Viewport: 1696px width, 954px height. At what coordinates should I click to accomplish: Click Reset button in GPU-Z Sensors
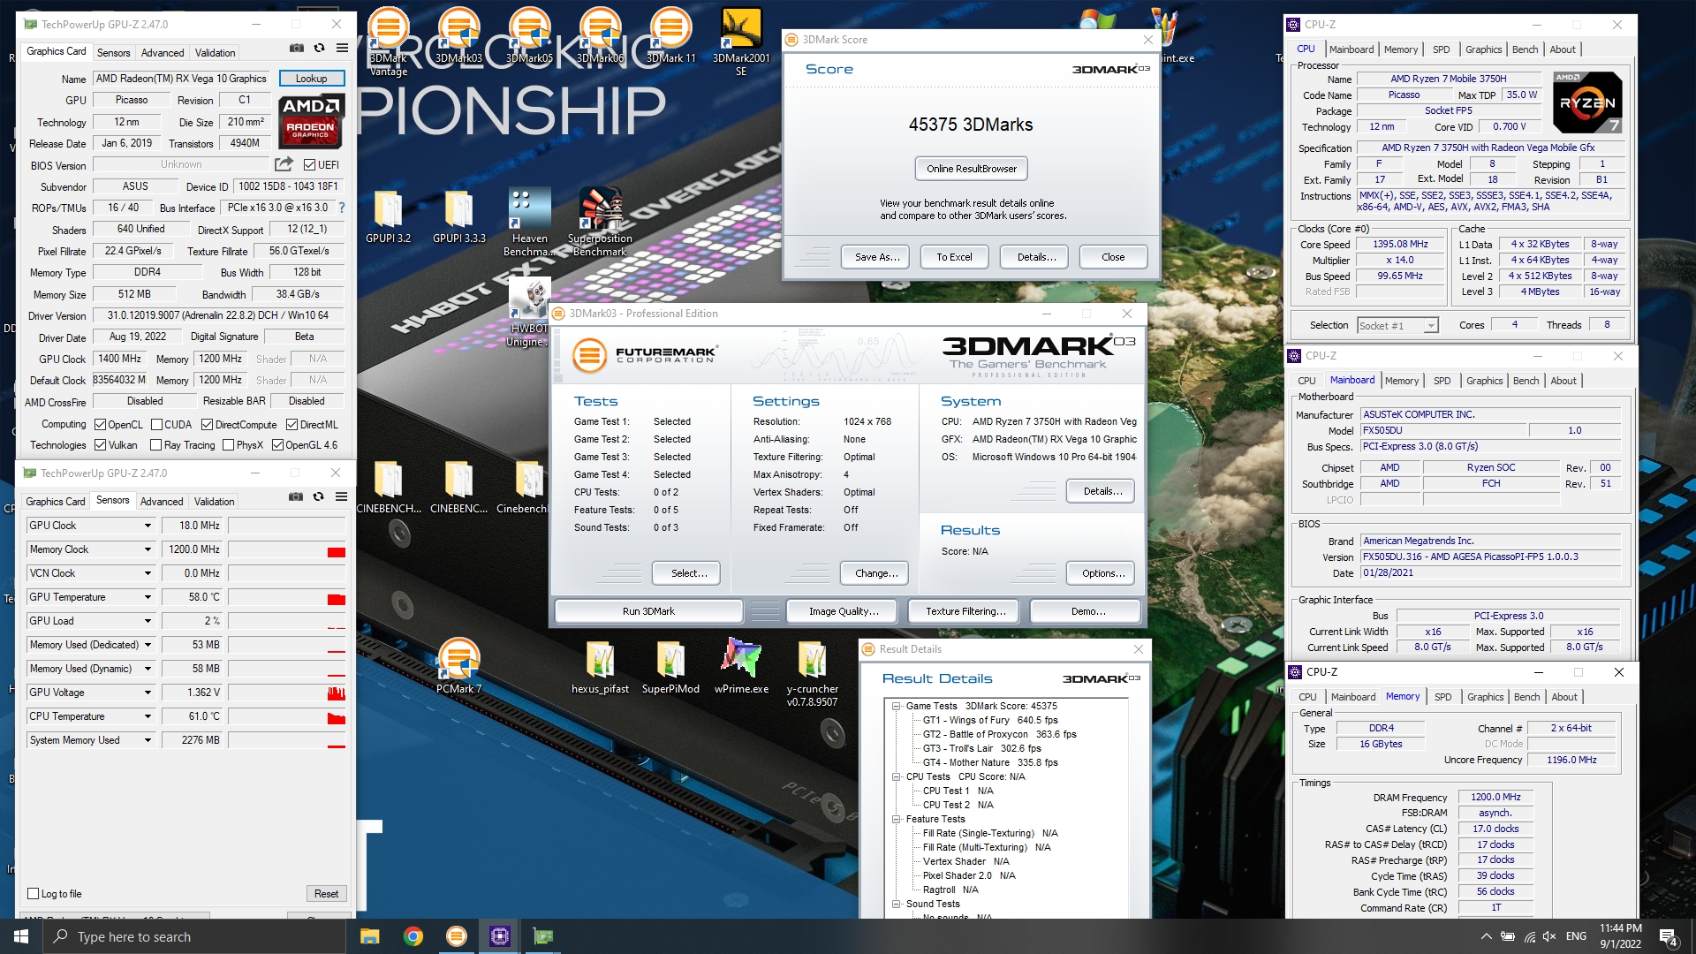pos(326,894)
